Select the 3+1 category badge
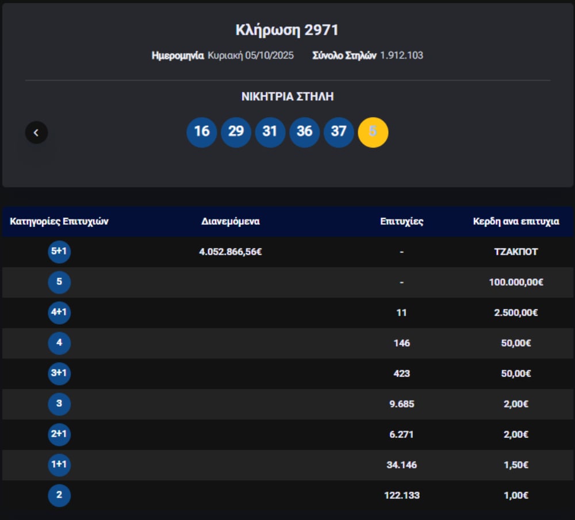The image size is (575, 520). tap(59, 373)
